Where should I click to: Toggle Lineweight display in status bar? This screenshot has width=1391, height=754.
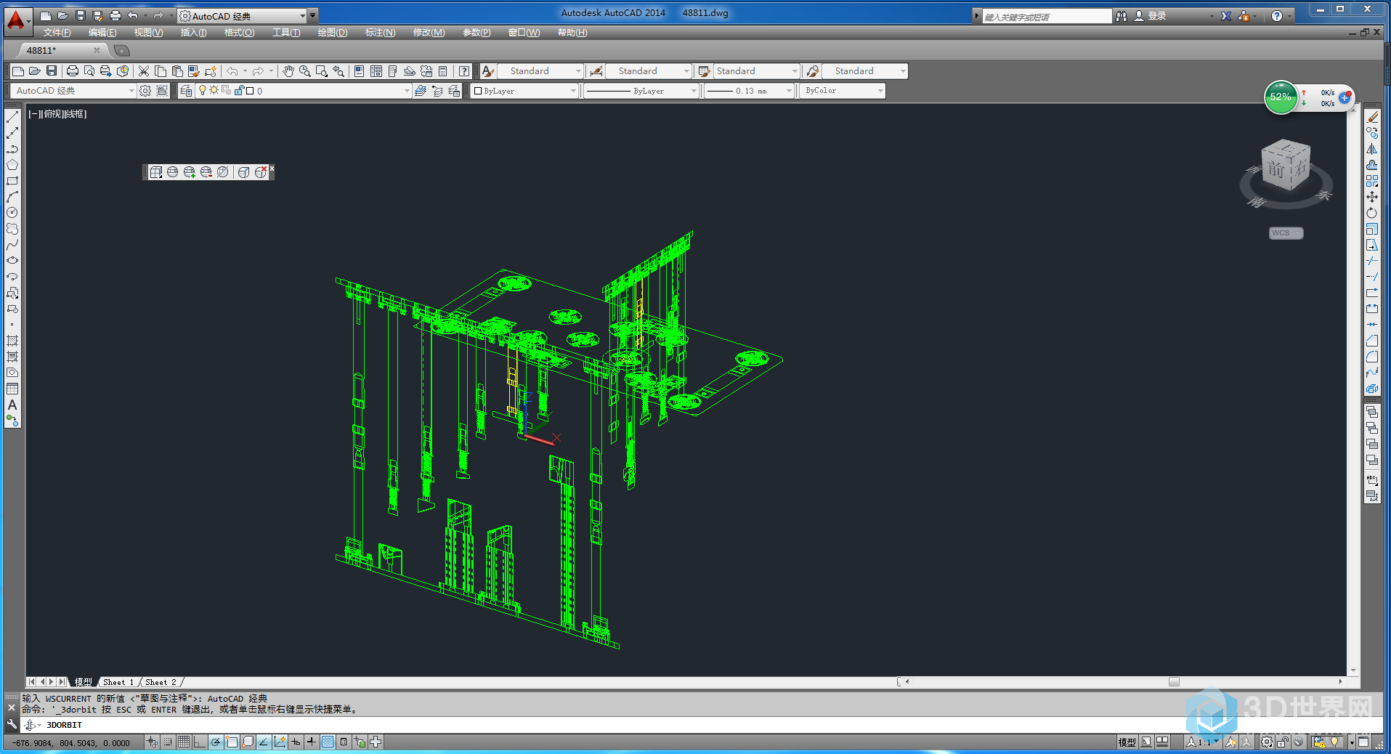[x=312, y=742]
